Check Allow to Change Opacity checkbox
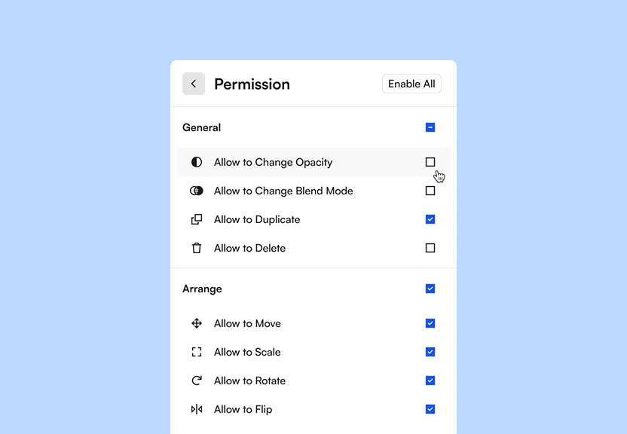Screen dimensions: 627x434 (x=430, y=162)
